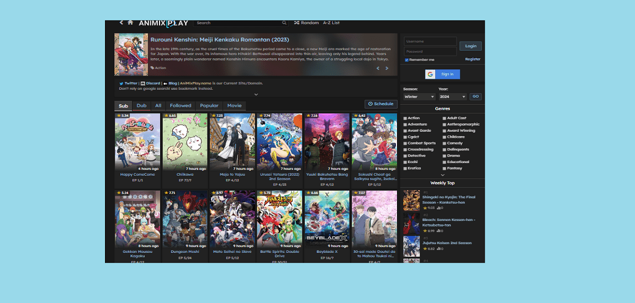Click the star rating on Chiikawa
This screenshot has height=303, width=635.
coord(170,116)
